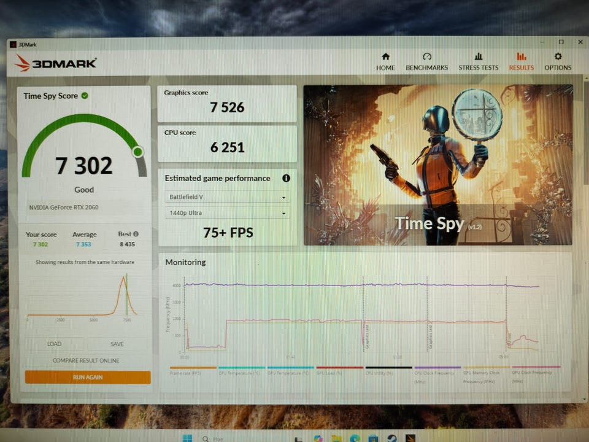Image resolution: width=589 pixels, height=442 pixels.
Task: Click the Time Spy artwork thumbnail
Action: 438,165
